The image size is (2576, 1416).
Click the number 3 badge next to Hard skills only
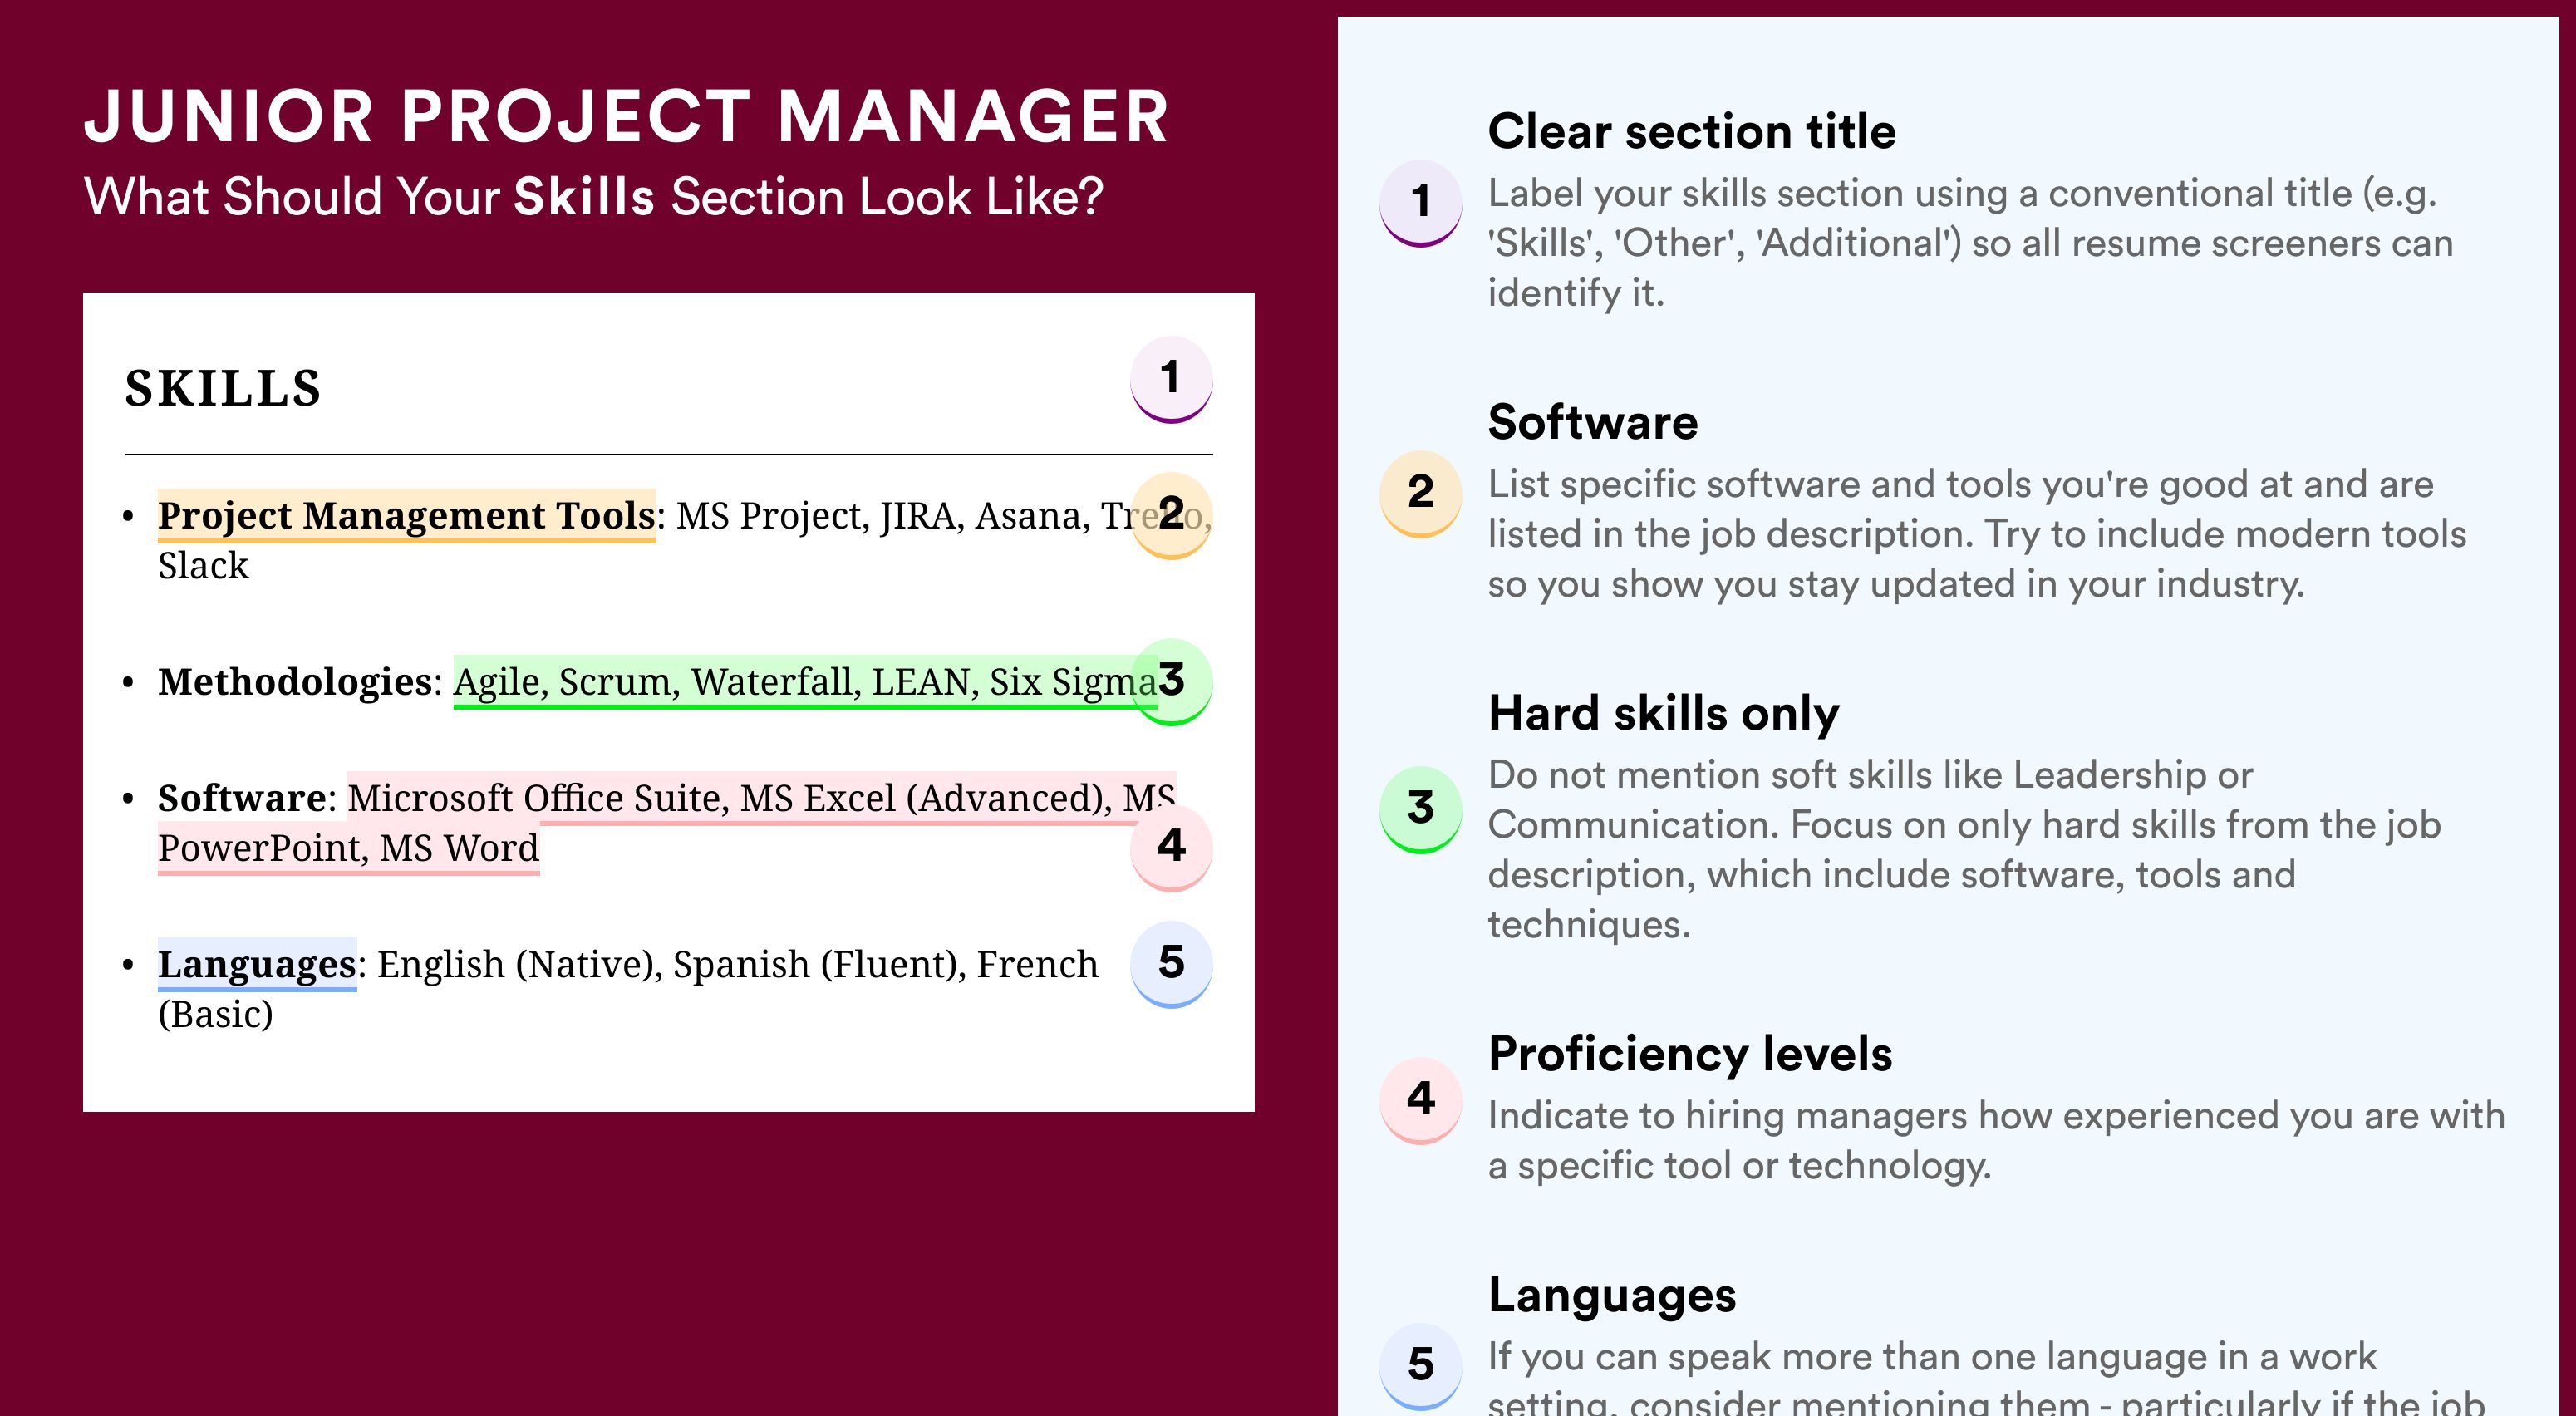pos(1421,809)
